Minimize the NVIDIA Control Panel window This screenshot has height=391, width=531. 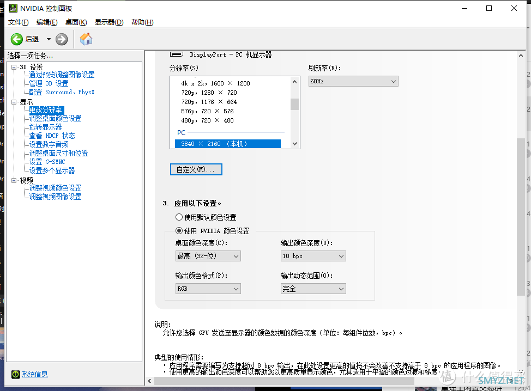pos(464,8)
